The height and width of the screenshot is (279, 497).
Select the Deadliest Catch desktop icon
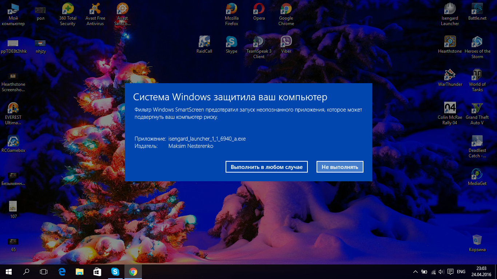tap(477, 147)
